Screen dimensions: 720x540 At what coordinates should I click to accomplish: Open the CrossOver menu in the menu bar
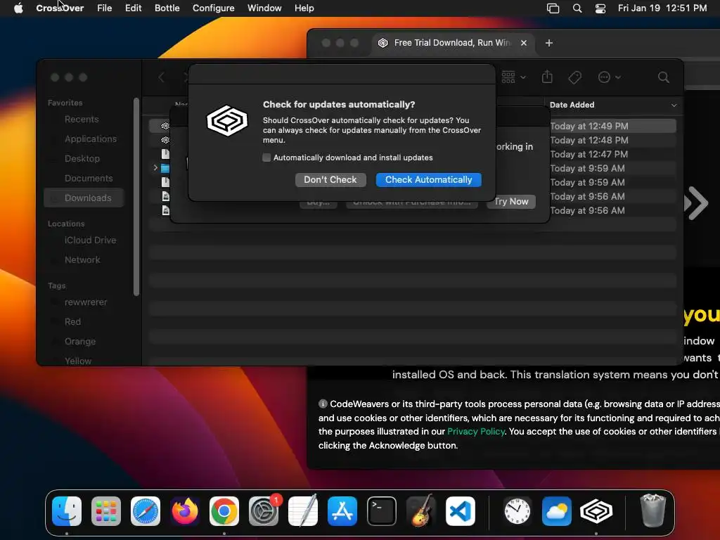point(60,8)
